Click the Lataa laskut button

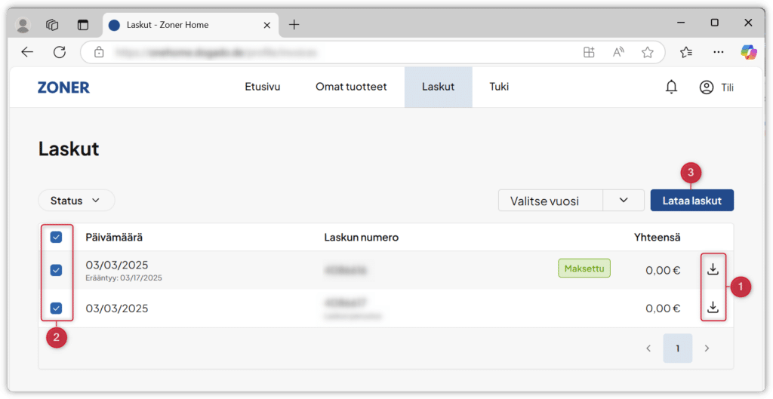[691, 201]
